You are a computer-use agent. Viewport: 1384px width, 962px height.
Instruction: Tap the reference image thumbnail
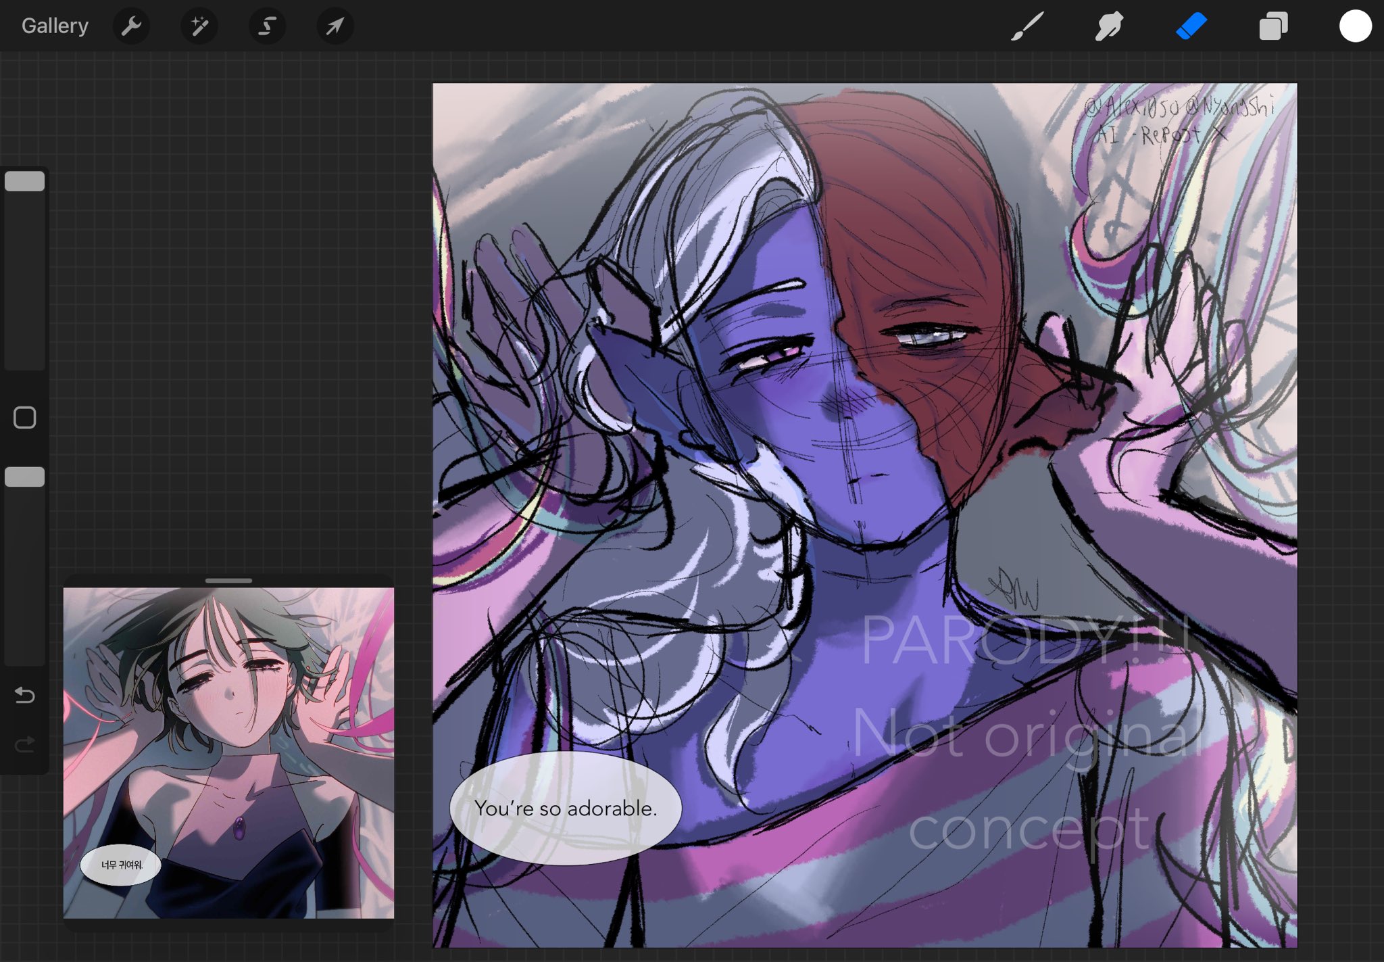point(228,752)
